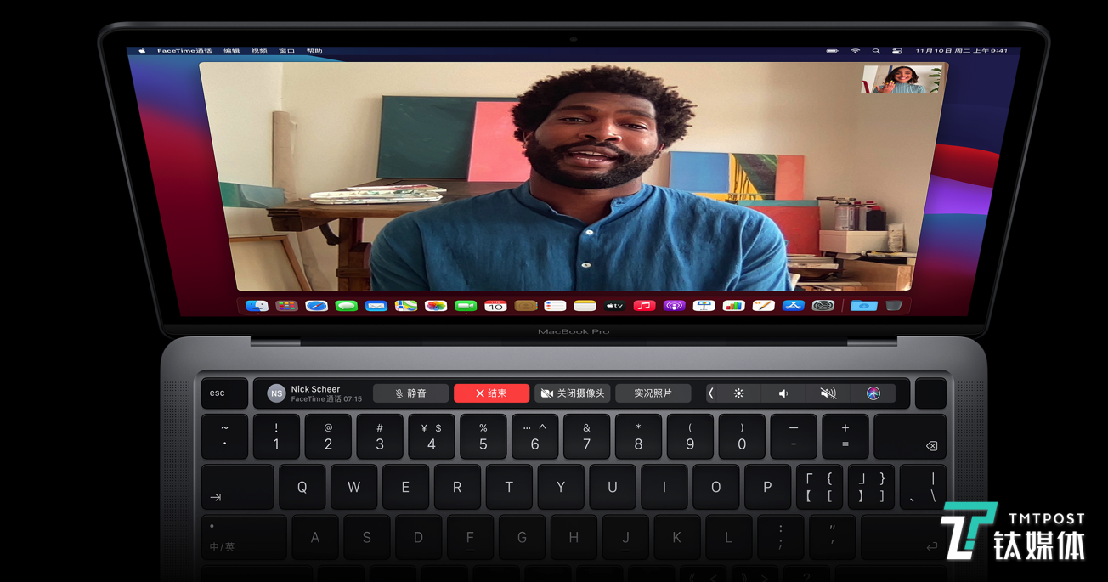
Task: Launch the Photos app from Dock
Action: click(436, 306)
